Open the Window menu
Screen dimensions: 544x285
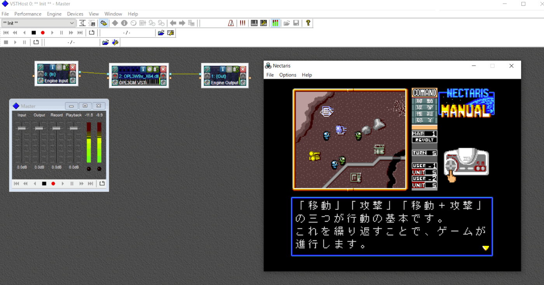(x=113, y=14)
